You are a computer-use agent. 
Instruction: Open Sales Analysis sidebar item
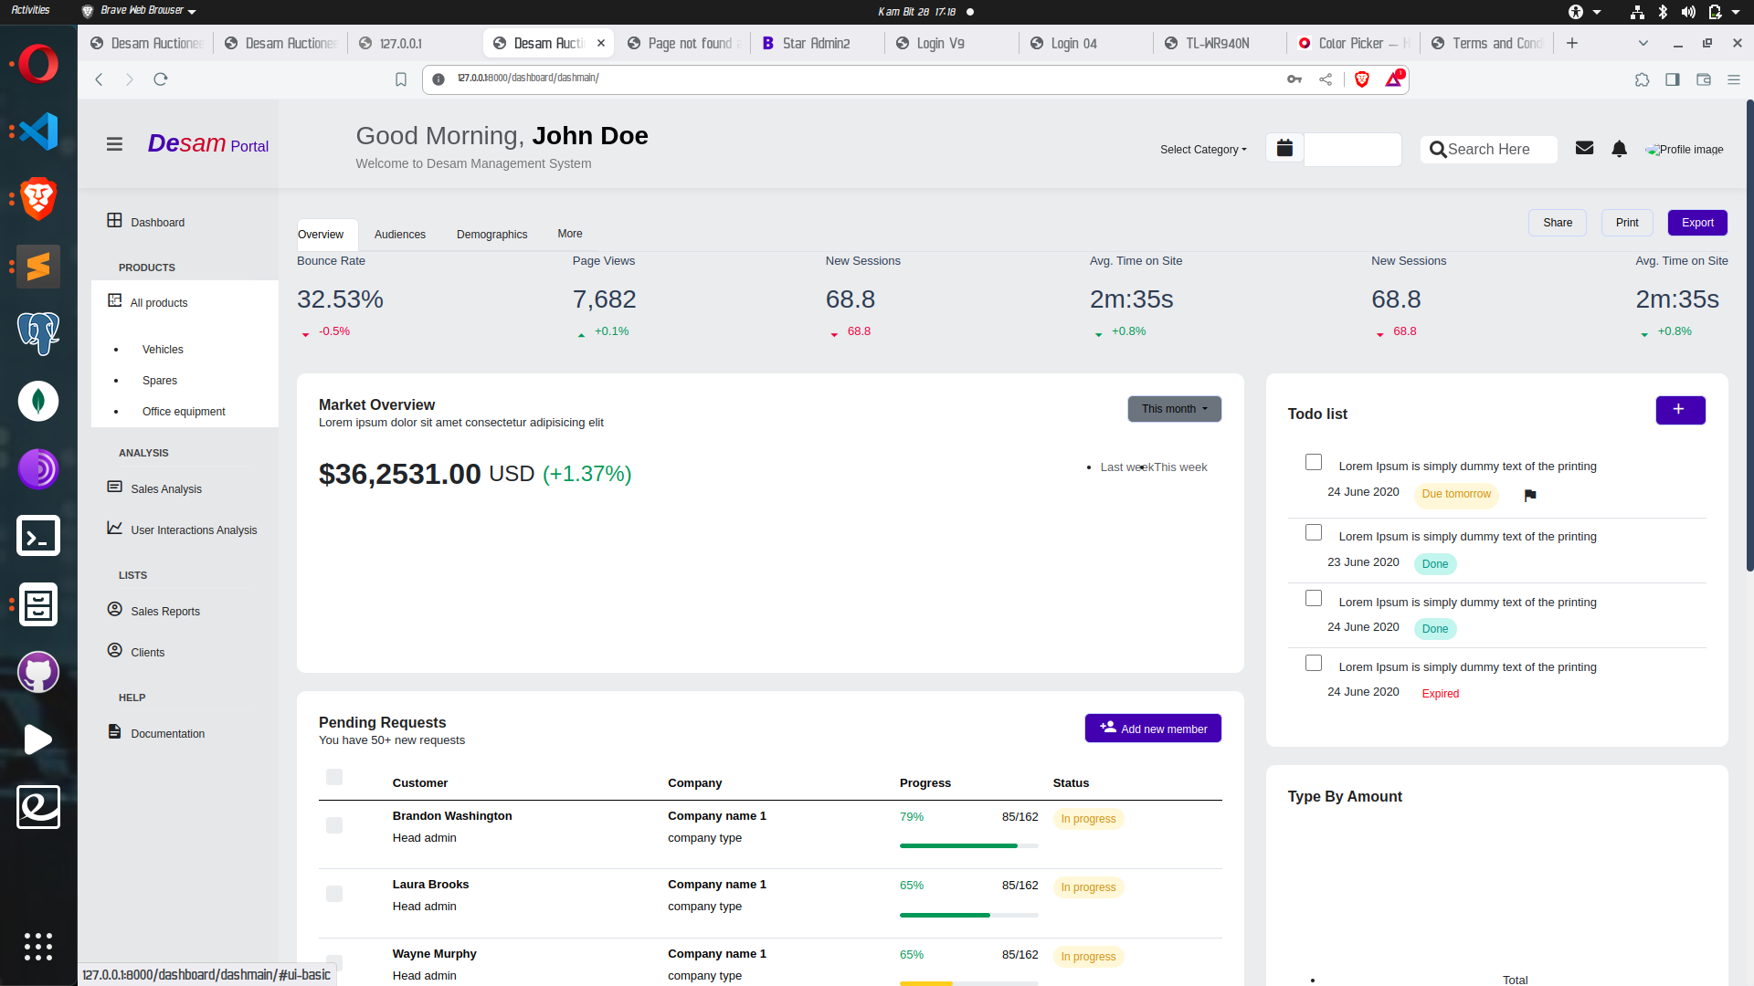(x=165, y=489)
